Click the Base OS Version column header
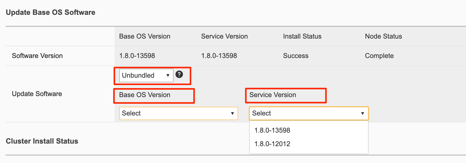The height and width of the screenshot is (163, 466). point(145,36)
